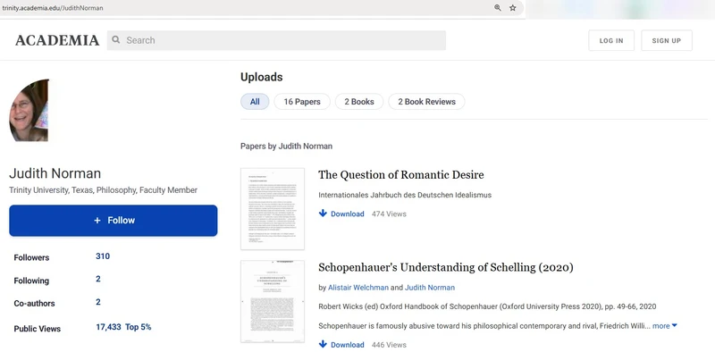715x352 pixels.
Task: Click the Judith Norman profile name heading
Action: tap(55, 173)
